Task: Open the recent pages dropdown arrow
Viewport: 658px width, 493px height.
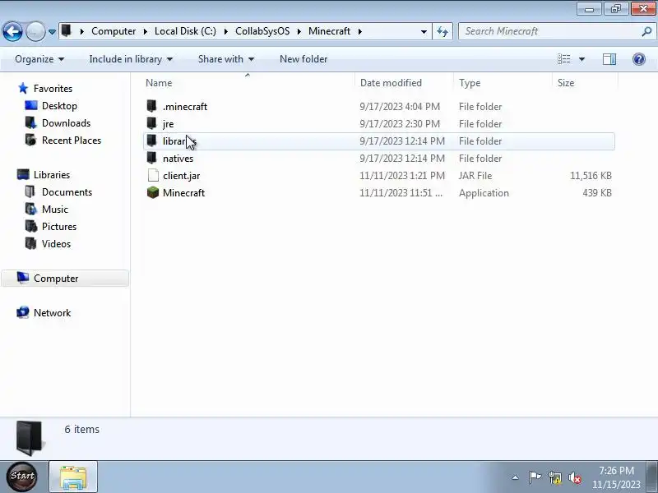Action: point(52,32)
